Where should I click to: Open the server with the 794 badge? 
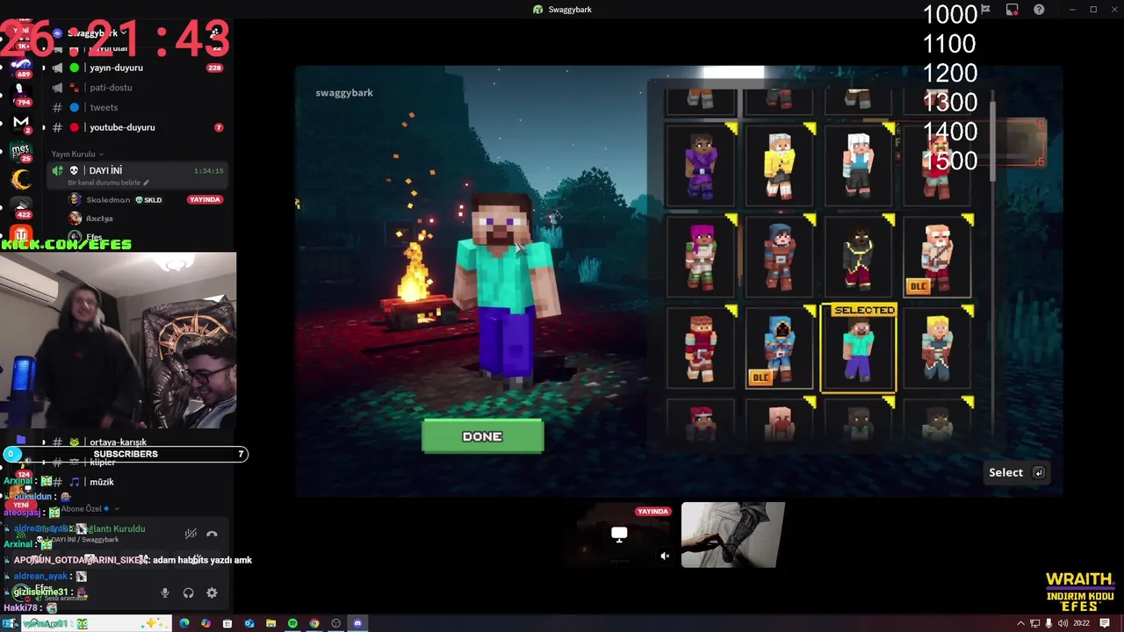point(22,94)
